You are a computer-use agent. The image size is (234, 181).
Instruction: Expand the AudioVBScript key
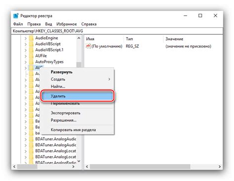point(26,44)
